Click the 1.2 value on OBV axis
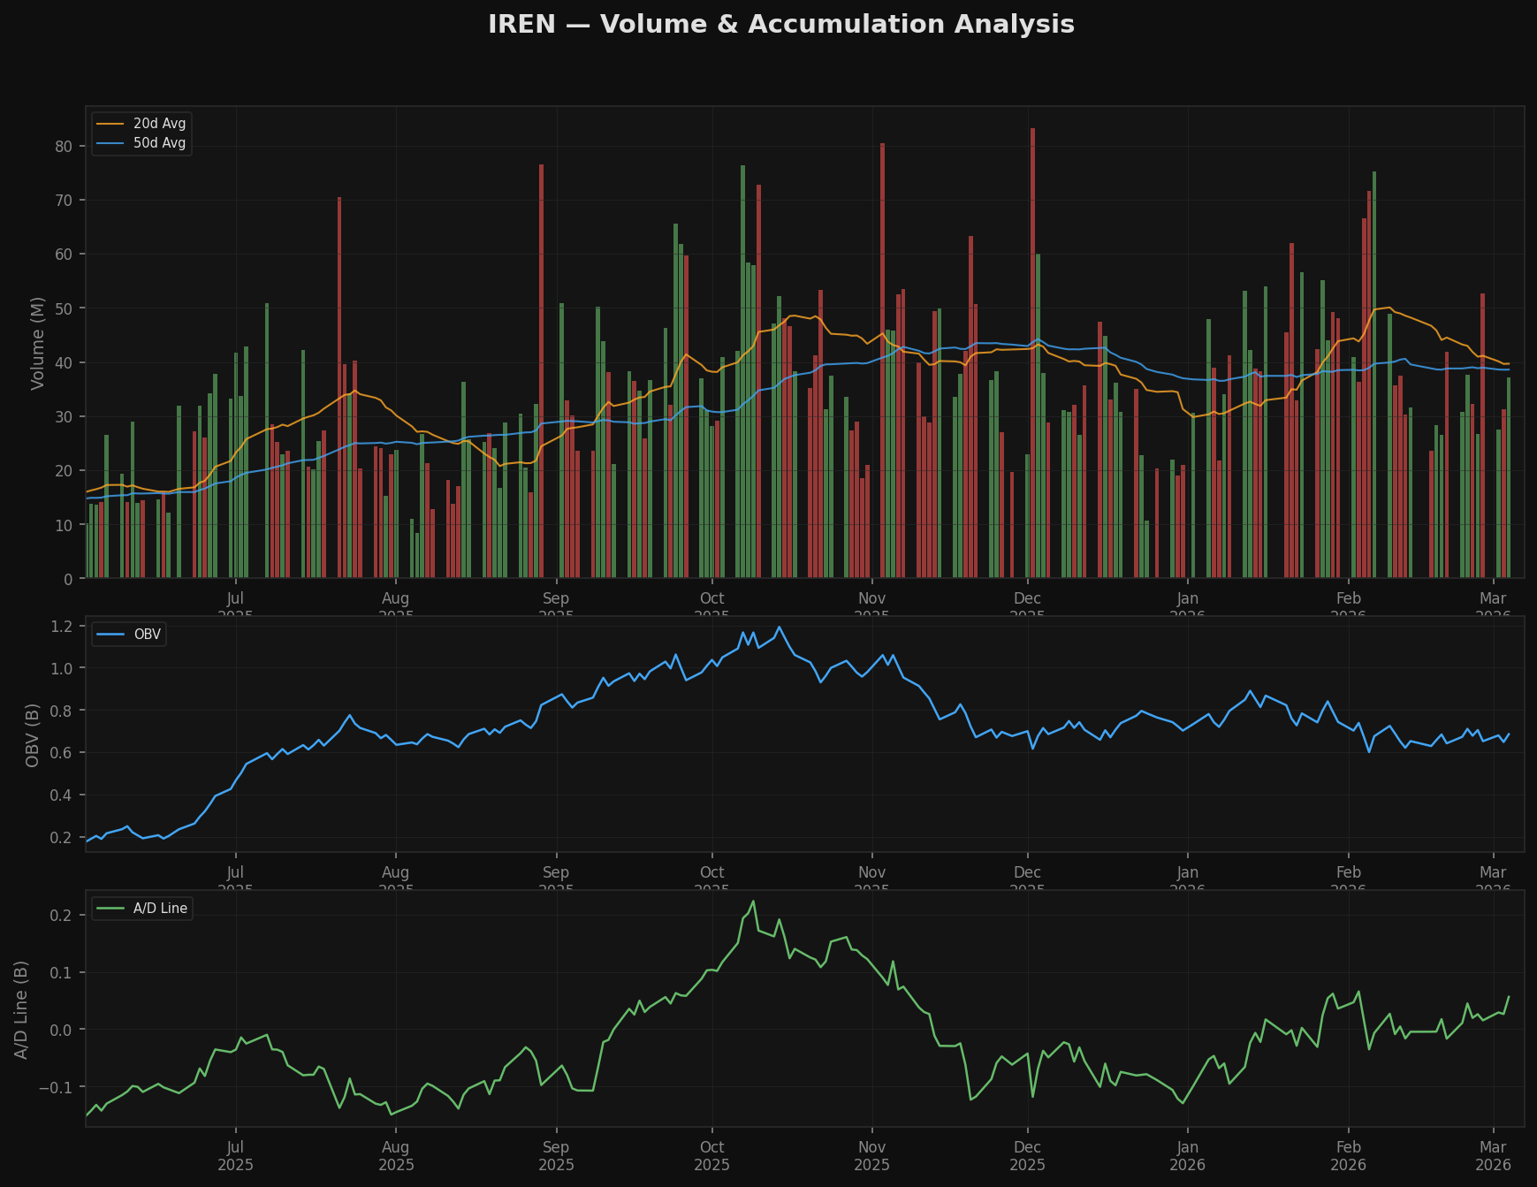This screenshot has width=1537, height=1187. (64, 627)
